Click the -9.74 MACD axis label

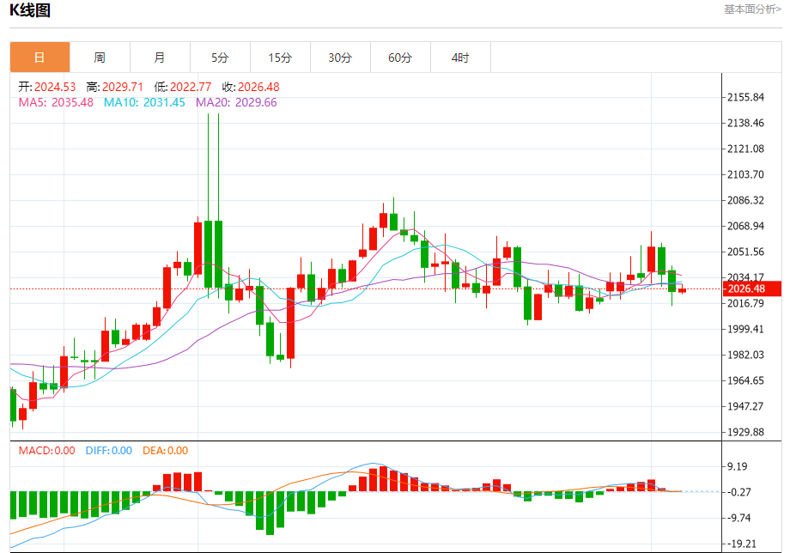[739, 518]
